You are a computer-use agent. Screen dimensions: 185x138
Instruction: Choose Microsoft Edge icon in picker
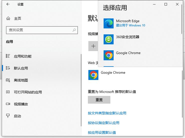click(x=109, y=23)
